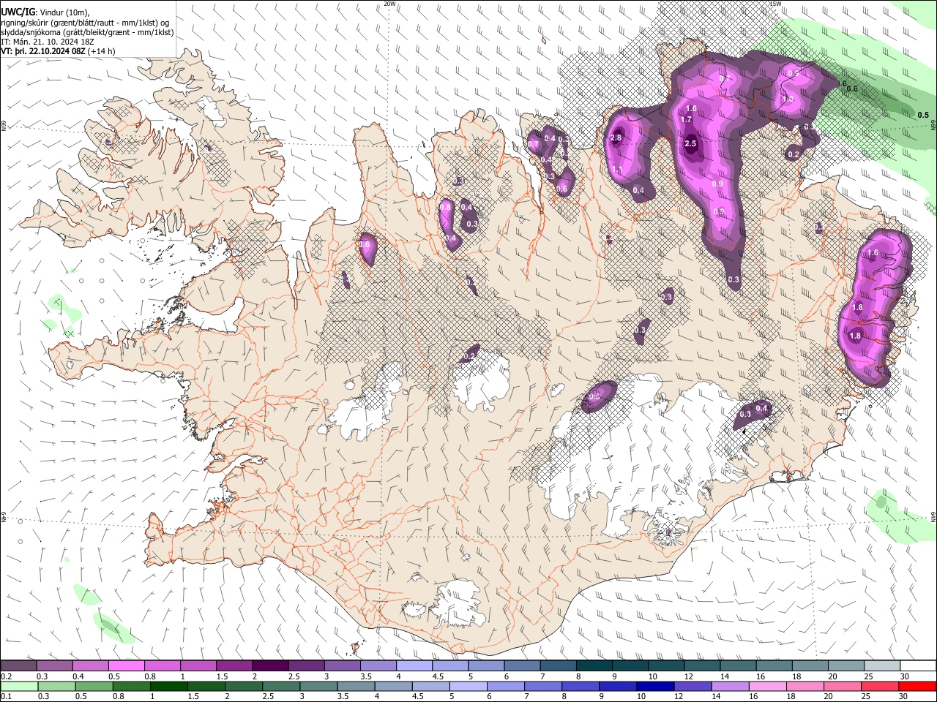This screenshot has width=937, height=702.
Task: Click the '0.1' label on the rain scale
Action: (5, 696)
